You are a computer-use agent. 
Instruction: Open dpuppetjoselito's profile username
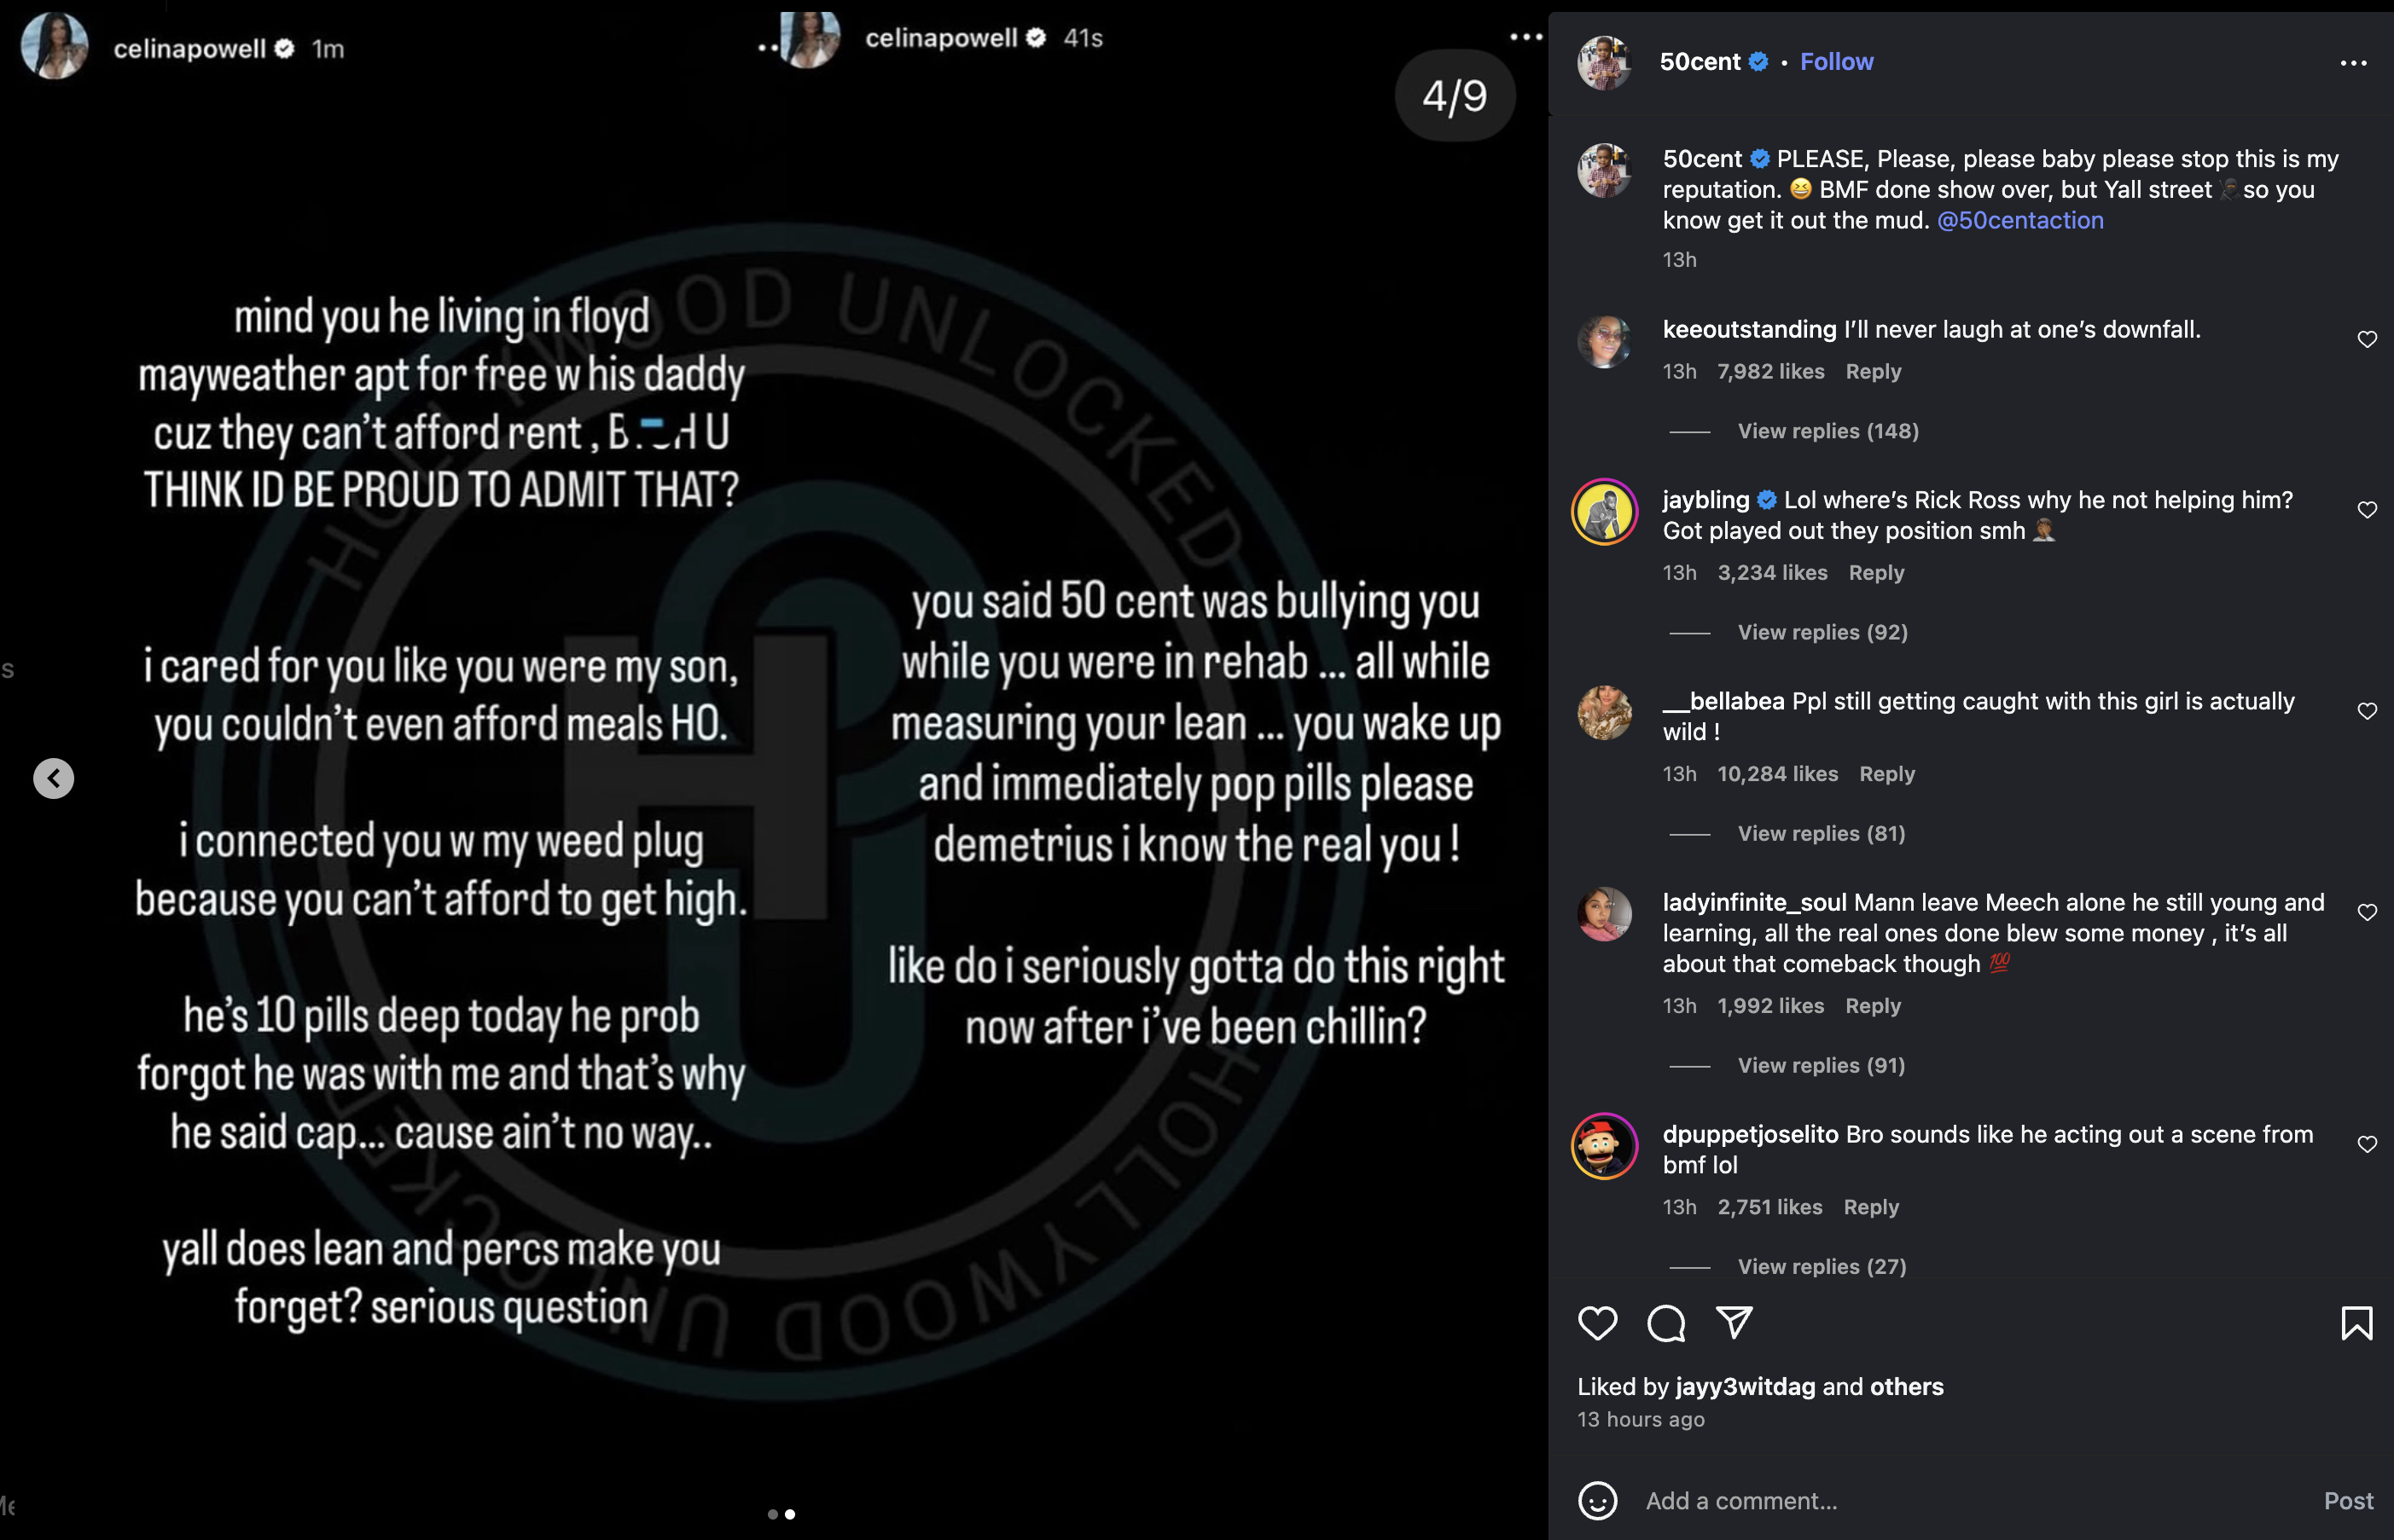tap(1750, 1134)
